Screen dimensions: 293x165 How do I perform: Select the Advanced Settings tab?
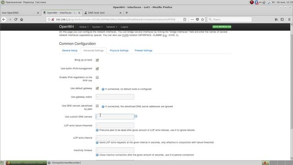[x=93, y=50]
